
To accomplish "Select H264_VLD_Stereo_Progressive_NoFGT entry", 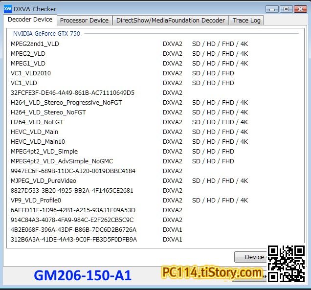I will pyautogui.click(x=129, y=103).
